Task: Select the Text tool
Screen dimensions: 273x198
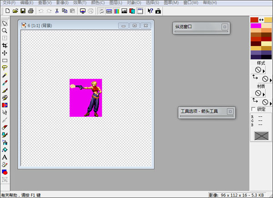Action: (5, 157)
